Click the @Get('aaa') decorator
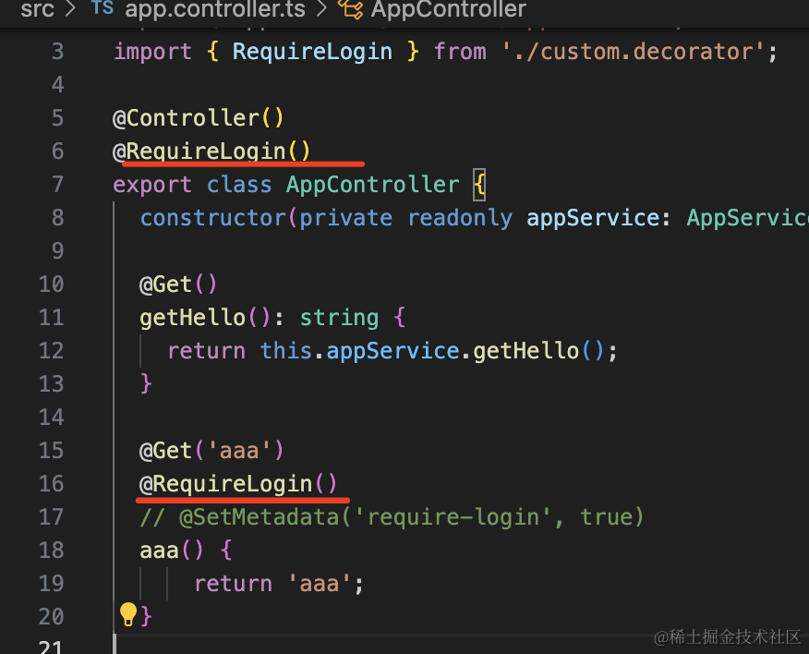809x654 pixels. coord(211,450)
